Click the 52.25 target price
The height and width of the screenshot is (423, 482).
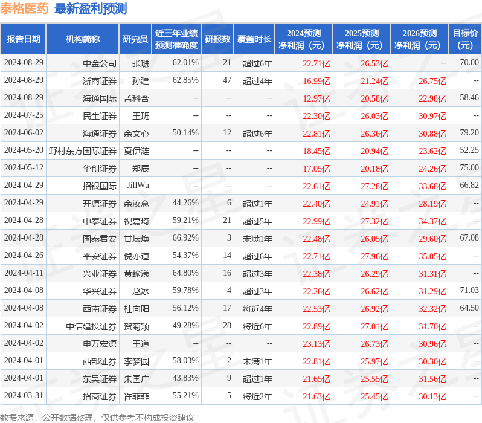coord(469,150)
